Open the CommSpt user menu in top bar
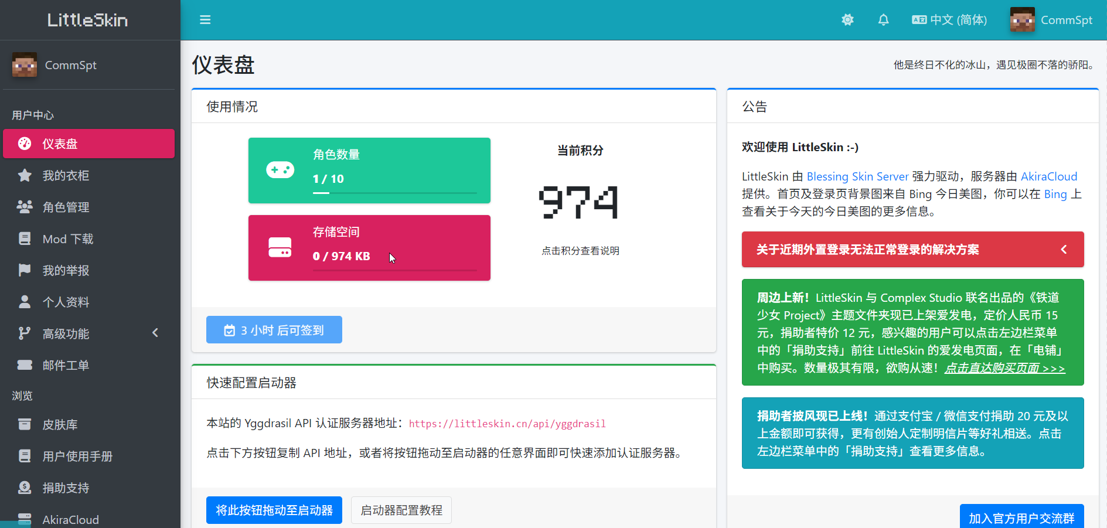 pos(1051,20)
